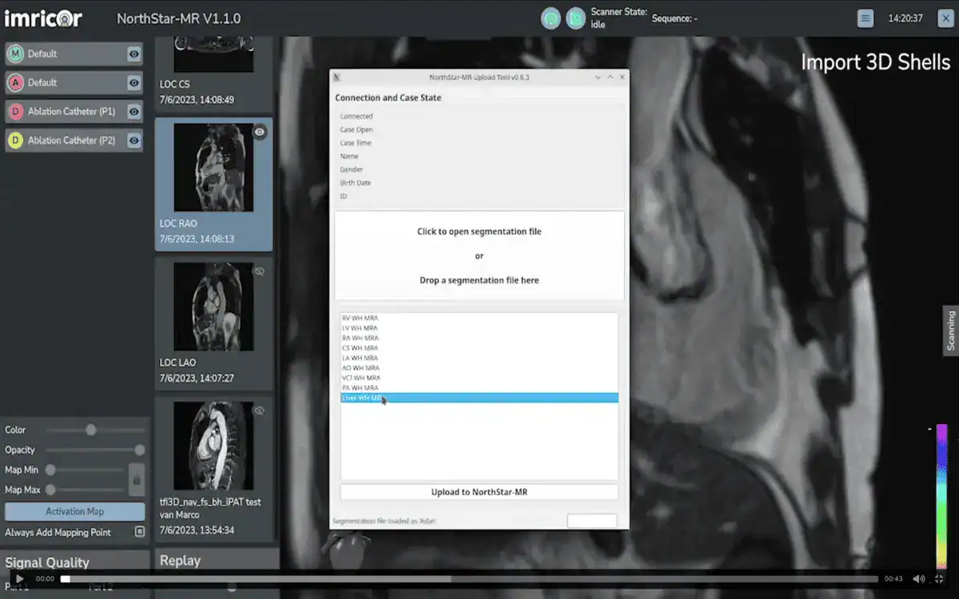959x599 pixels.
Task: Open the hamburger menu beside the clock
Action: coord(865,18)
